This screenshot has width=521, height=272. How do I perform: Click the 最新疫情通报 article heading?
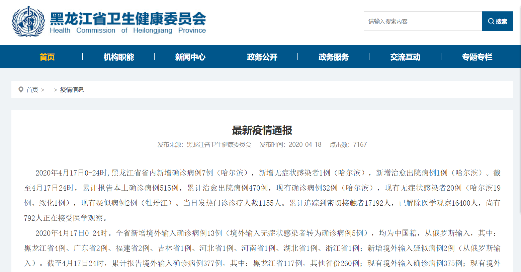[262, 130]
